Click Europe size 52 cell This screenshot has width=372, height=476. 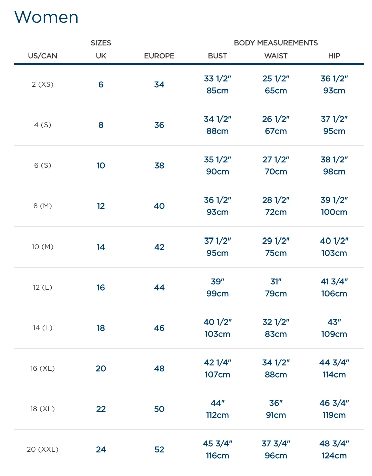[159, 449]
